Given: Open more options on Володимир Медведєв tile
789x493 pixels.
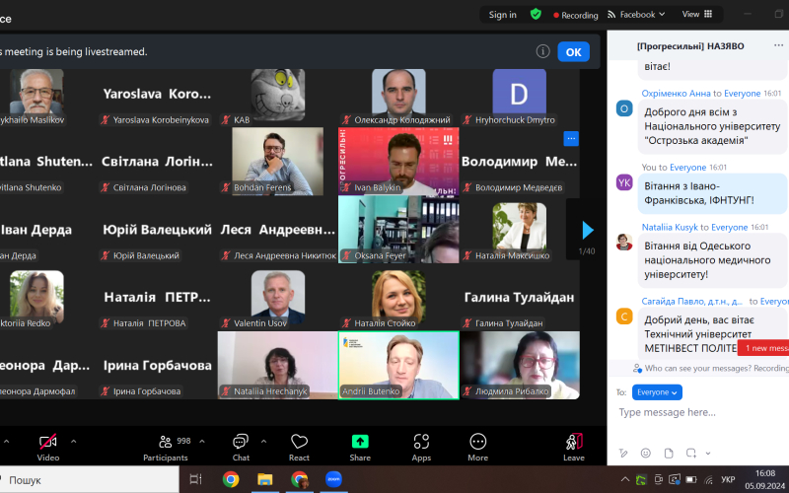Looking at the screenshot, I should (x=571, y=138).
